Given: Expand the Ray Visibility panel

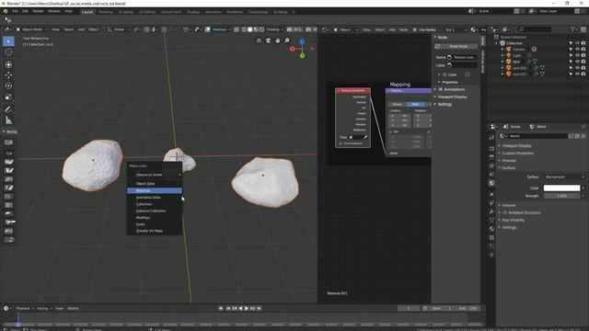Looking at the screenshot, I should coord(514,220).
